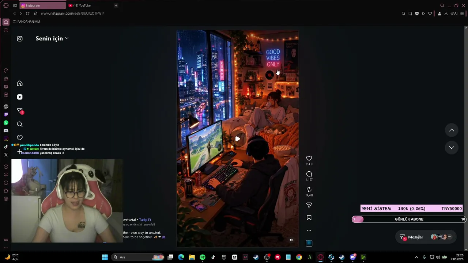Open GX Corner from the tab bar
This screenshot has width=468, height=263.
coord(15,5)
